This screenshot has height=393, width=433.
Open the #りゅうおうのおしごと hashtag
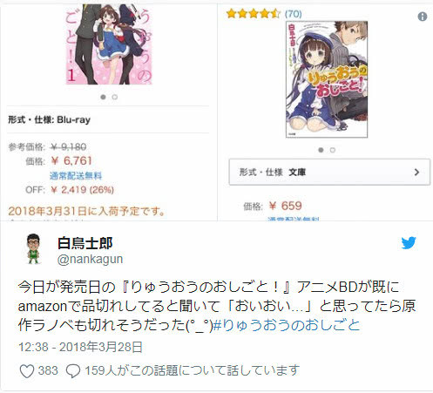(x=287, y=325)
